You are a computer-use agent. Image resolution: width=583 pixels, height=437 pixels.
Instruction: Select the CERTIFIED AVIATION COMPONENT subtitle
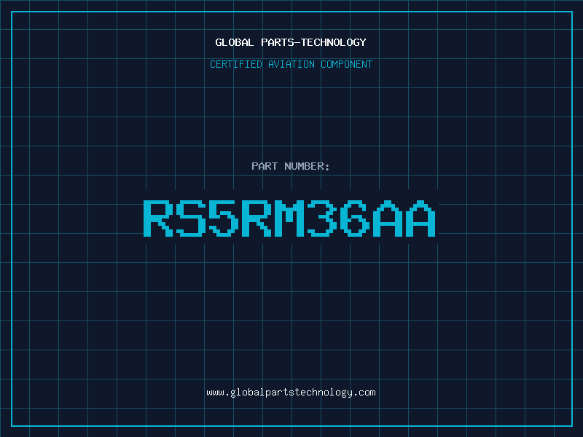tap(291, 64)
